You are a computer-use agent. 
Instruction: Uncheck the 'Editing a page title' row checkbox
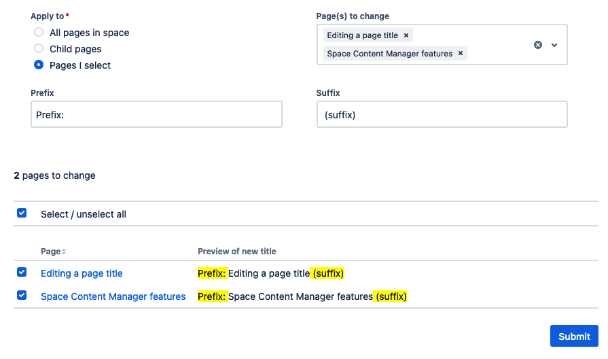coord(22,273)
